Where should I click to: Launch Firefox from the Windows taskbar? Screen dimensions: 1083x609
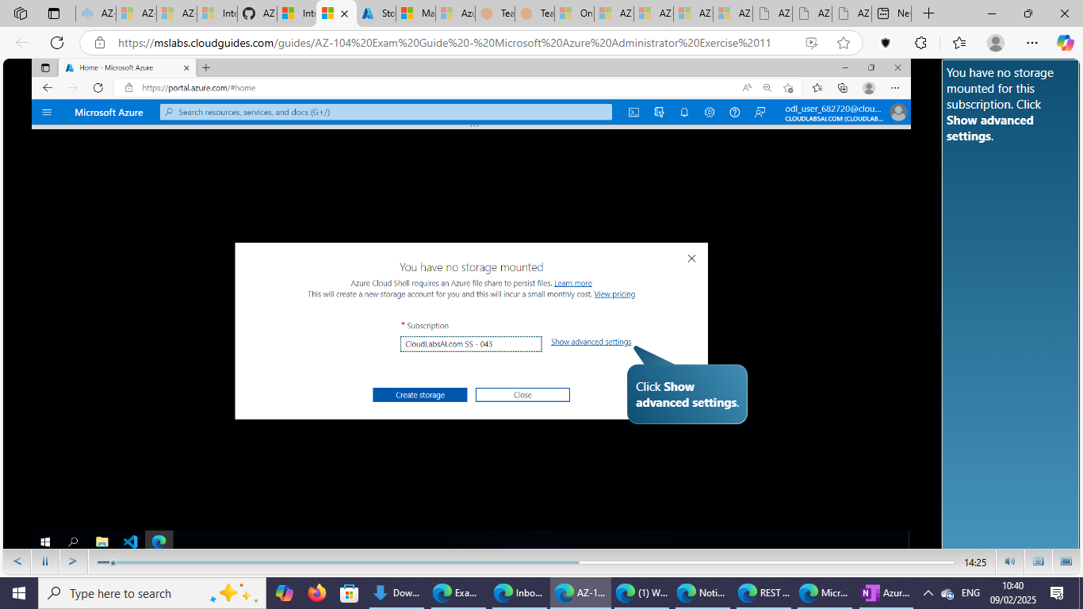pyautogui.click(x=317, y=593)
